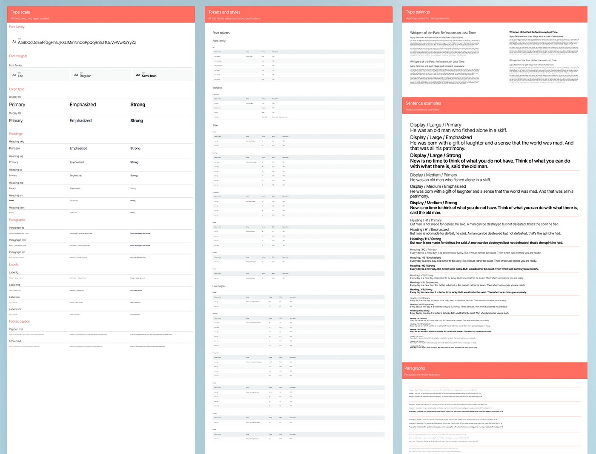Click the Weights heading in Tokens and styles
This screenshot has width=596, height=454.
pos(217,87)
